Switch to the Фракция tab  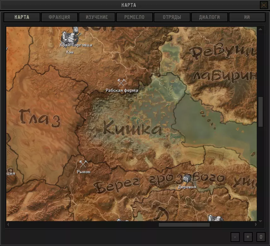click(59, 17)
